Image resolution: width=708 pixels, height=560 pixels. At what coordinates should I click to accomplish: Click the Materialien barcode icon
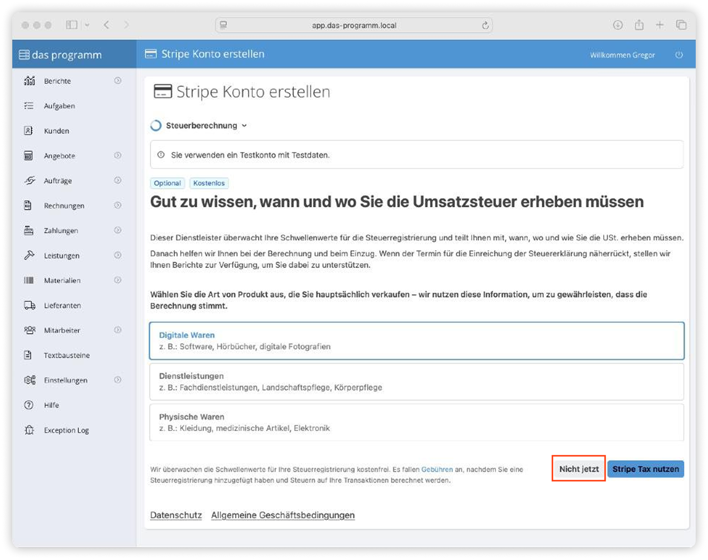(29, 280)
